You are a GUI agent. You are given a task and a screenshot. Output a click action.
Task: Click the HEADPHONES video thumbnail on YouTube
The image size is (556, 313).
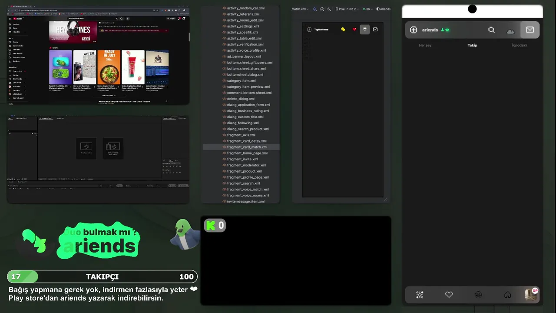[73, 32]
